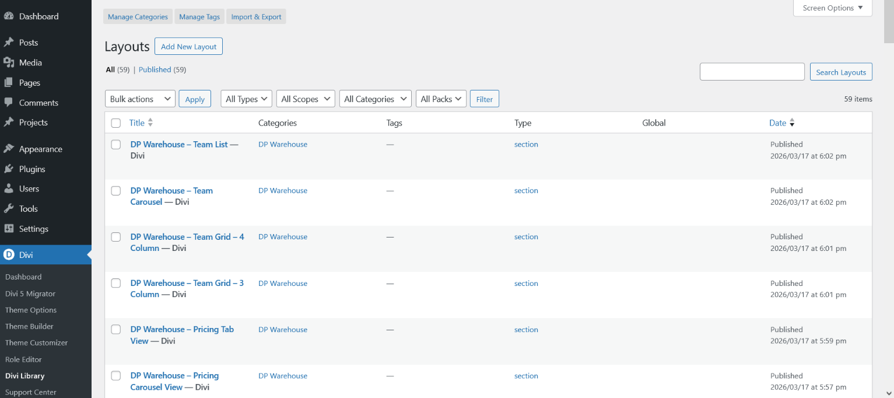The width and height of the screenshot is (894, 398).
Task: Click '59 items' count text
Action: point(858,99)
